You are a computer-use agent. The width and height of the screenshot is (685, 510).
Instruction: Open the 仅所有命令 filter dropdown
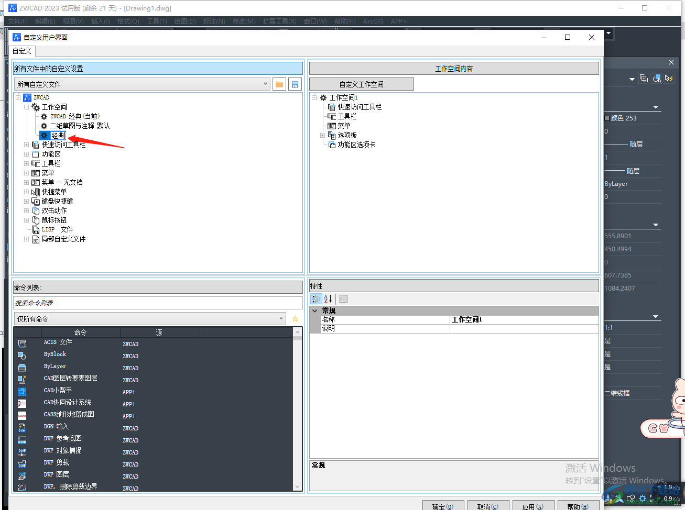pos(281,319)
